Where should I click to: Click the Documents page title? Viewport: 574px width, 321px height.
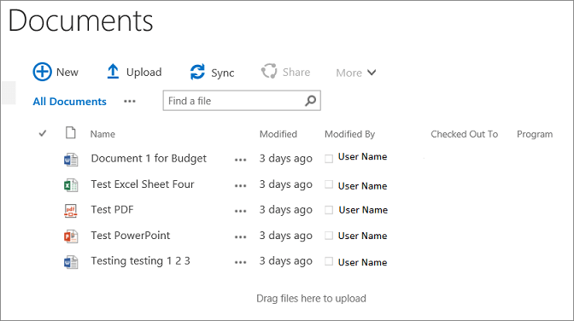click(x=80, y=20)
